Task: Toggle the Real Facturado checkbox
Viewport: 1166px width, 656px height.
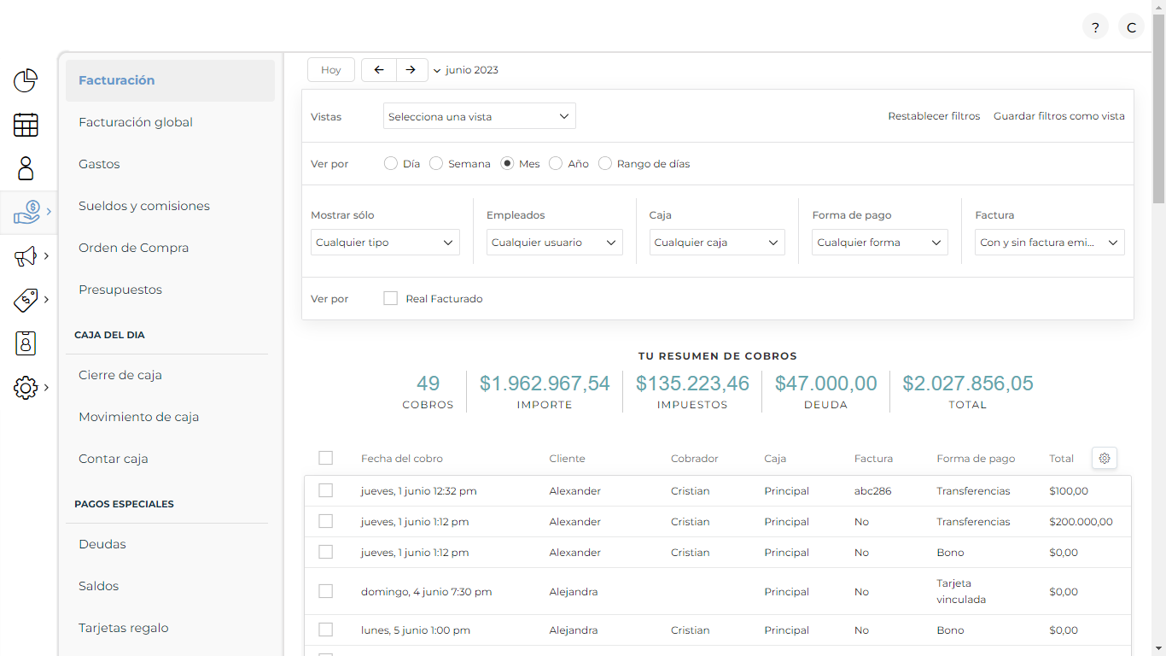Action: click(391, 298)
